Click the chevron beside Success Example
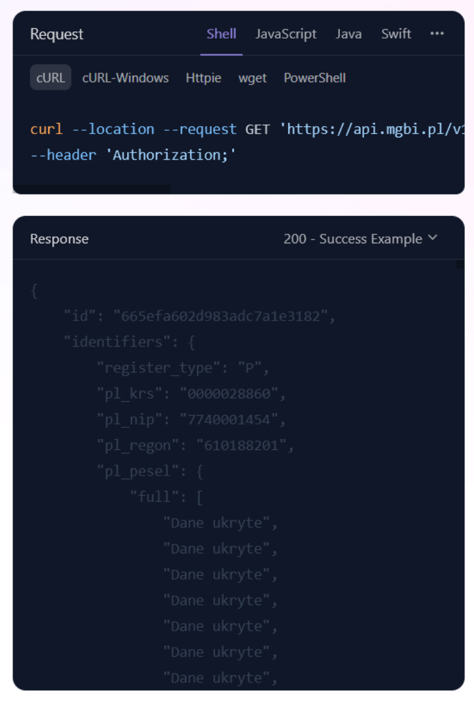 pos(433,238)
